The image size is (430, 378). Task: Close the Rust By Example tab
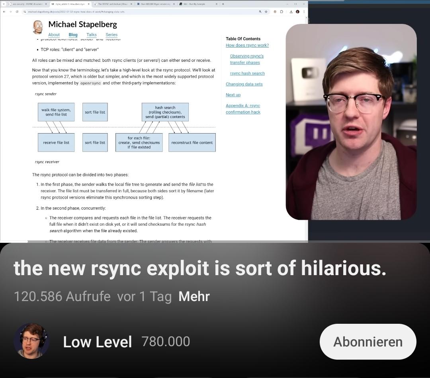(x=216, y=4)
